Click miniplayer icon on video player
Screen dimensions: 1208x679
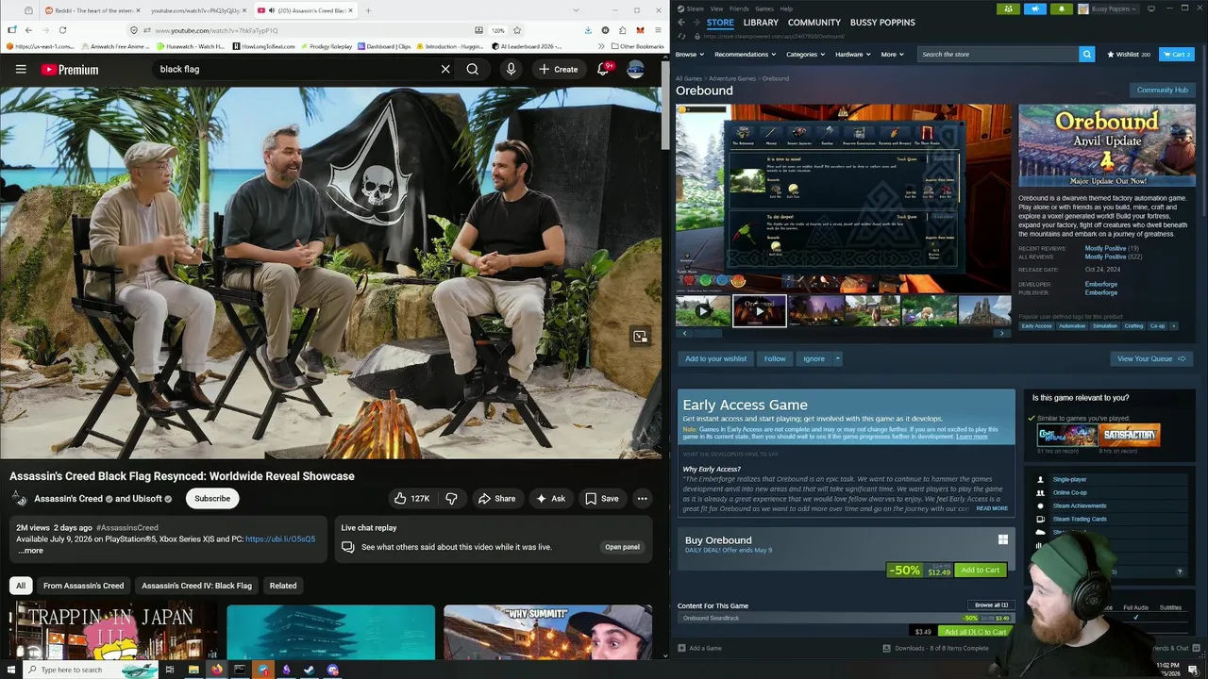[640, 337]
